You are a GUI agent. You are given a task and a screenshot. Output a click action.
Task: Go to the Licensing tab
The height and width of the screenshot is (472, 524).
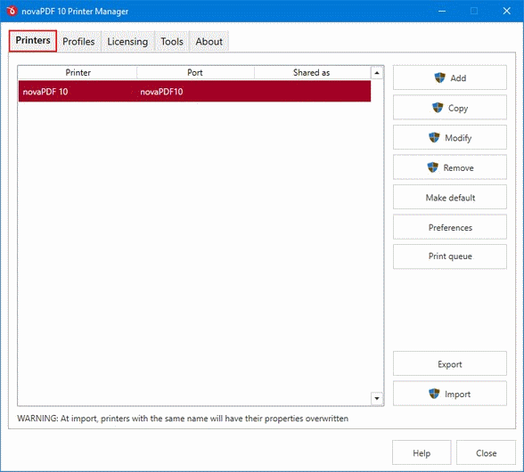(127, 42)
